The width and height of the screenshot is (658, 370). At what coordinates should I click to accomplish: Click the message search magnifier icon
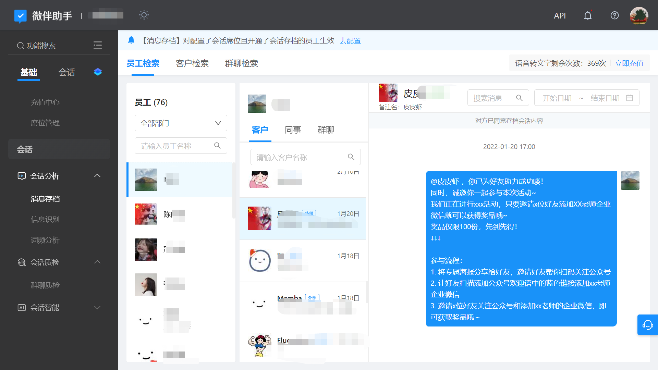click(519, 98)
